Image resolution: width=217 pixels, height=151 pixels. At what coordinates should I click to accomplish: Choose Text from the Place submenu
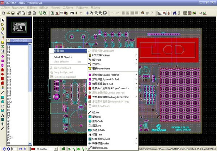(112, 134)
